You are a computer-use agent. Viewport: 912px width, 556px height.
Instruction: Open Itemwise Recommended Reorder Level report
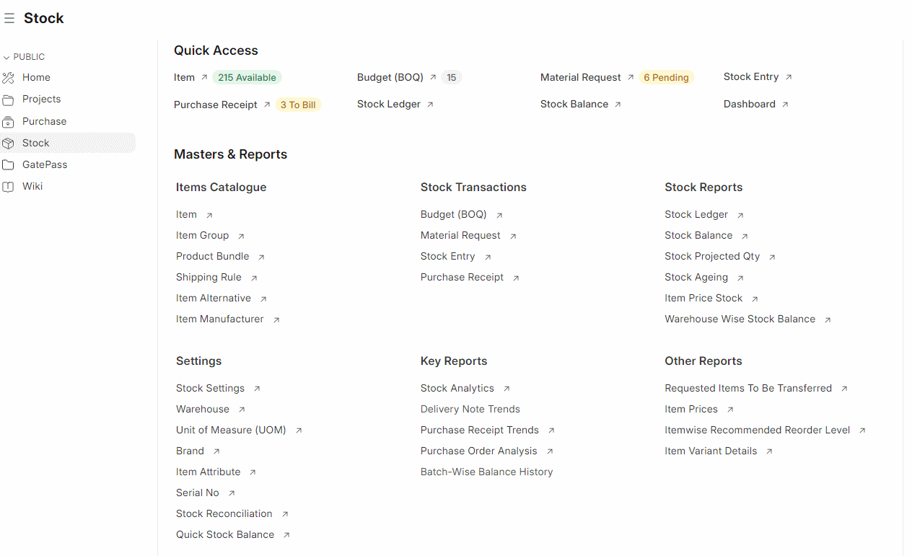point(757,431)
